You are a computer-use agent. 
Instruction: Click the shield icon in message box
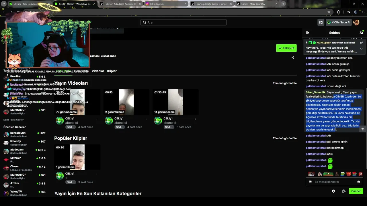tap(310, 182)
